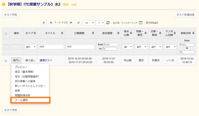199x116 pixels.
Task: Go to the first page of results
Action: tap(44, 23)
